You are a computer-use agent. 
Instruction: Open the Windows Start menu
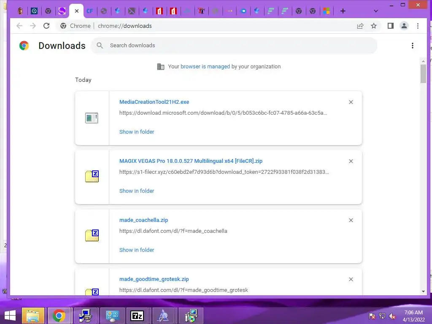(x=10, y=316)
